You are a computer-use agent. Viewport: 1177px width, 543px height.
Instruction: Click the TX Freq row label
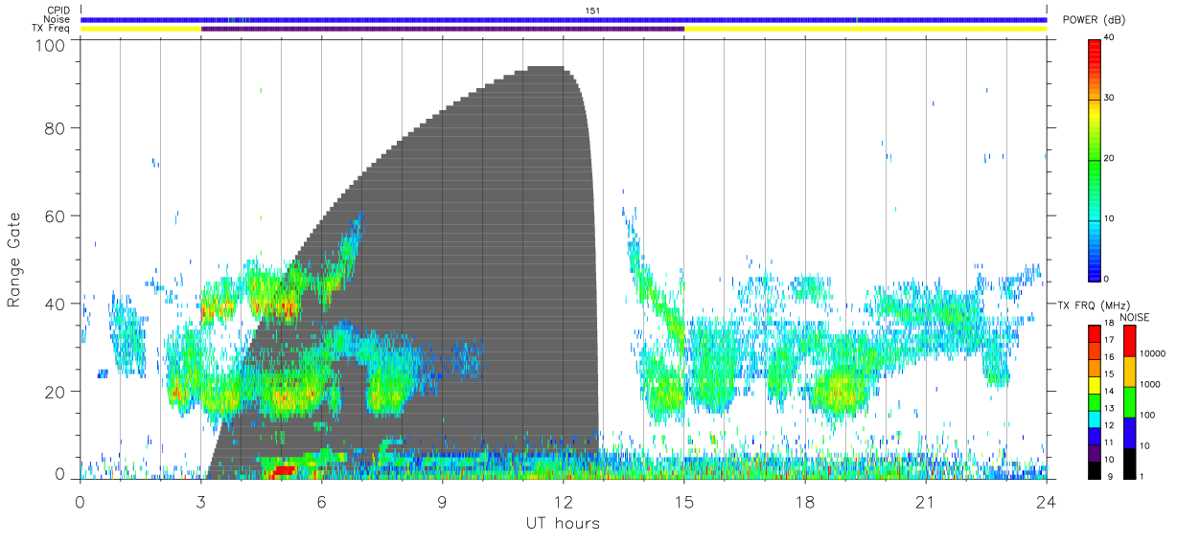coord(51,29)
